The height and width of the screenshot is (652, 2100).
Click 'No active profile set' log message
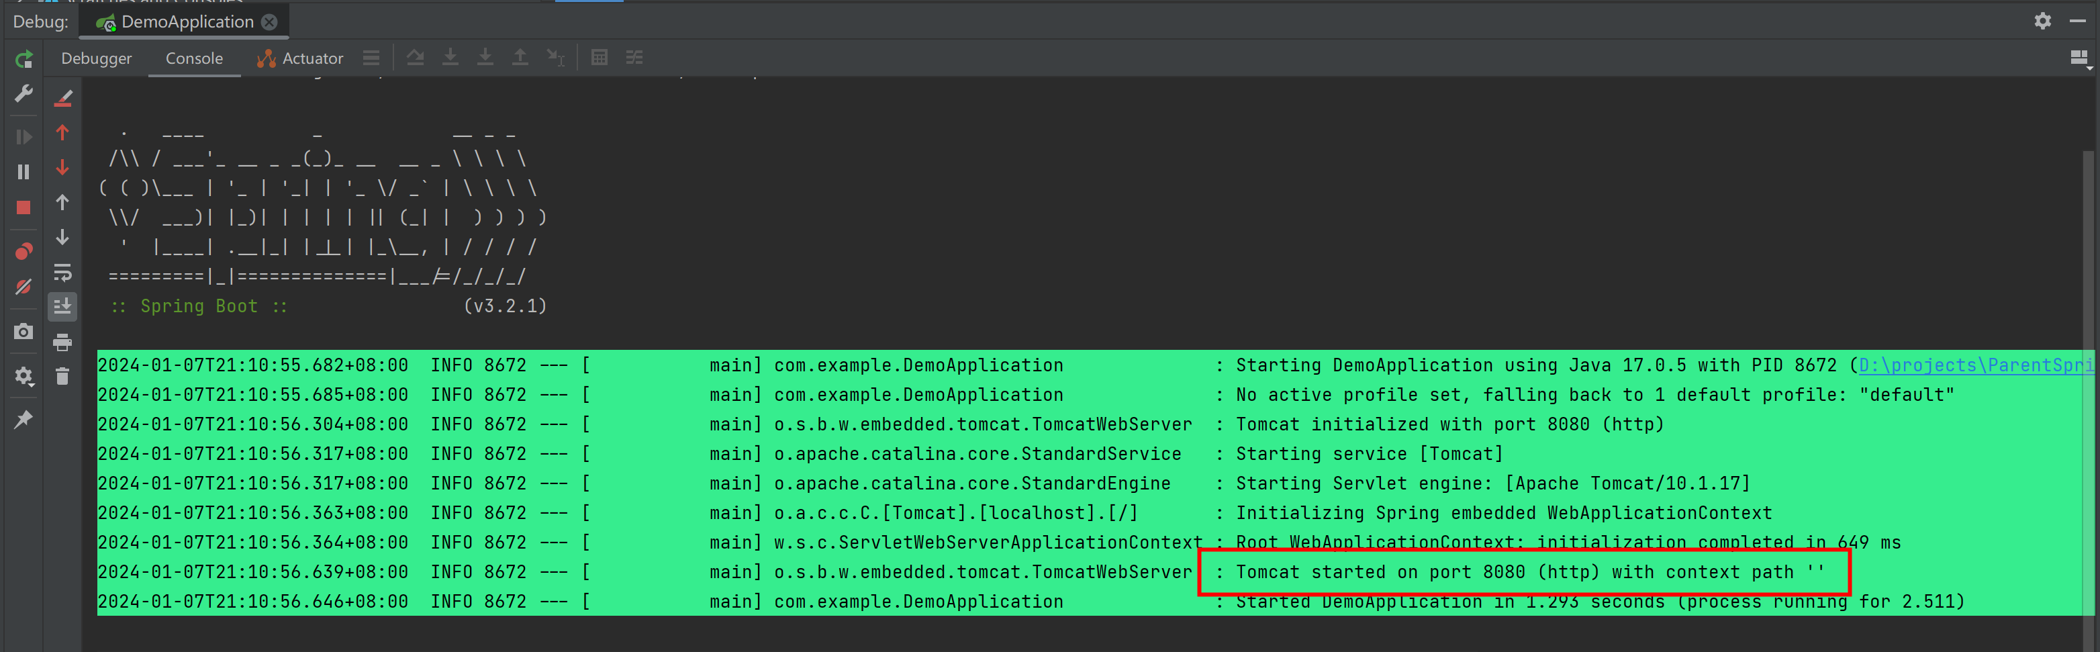pos(1594,395)
